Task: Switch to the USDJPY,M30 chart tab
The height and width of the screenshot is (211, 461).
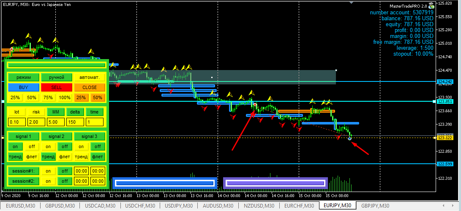Action: [x=179, y=206]
